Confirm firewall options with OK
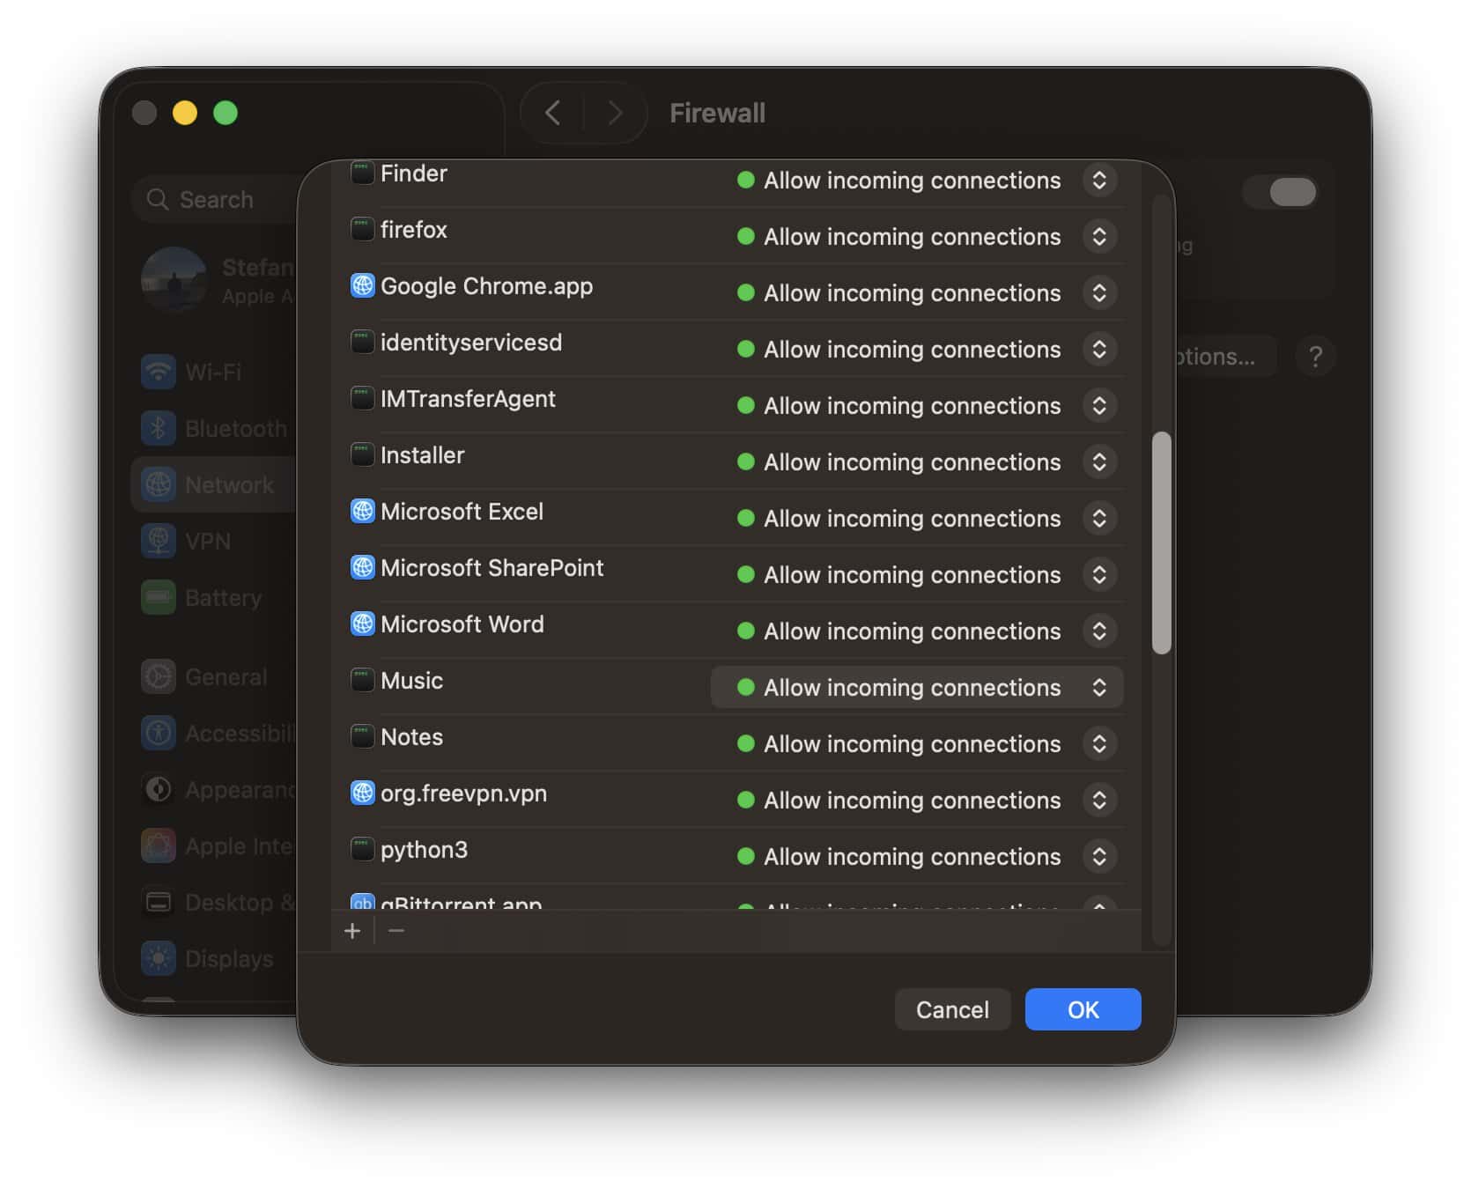1471x1196 pixels. coord(1083,1009)
